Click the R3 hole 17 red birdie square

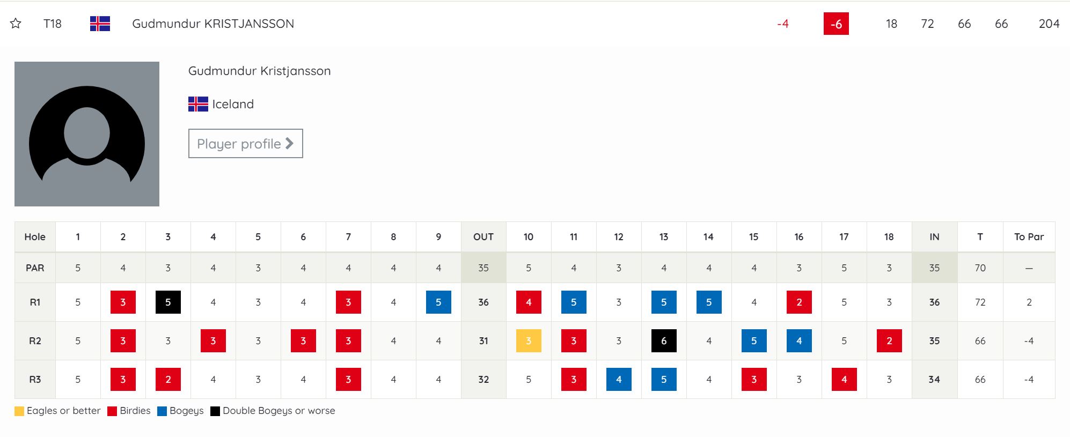844,380
